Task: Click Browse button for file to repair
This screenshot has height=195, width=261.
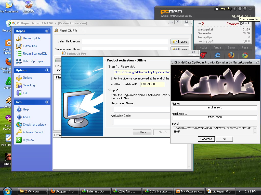Action: pos(180,42)
